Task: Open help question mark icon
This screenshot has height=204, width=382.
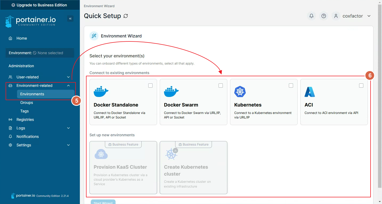Action: point(324,16)
